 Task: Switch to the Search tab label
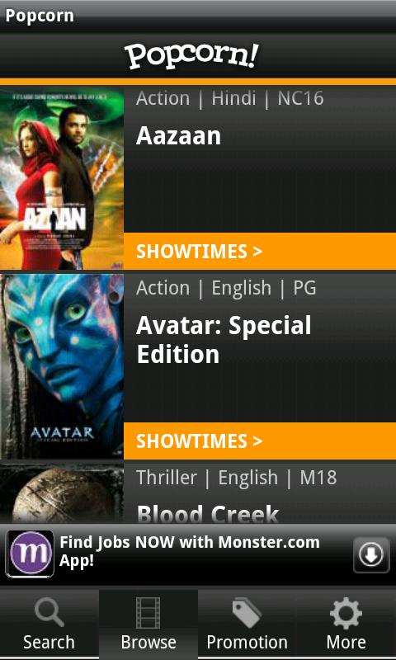49,643
